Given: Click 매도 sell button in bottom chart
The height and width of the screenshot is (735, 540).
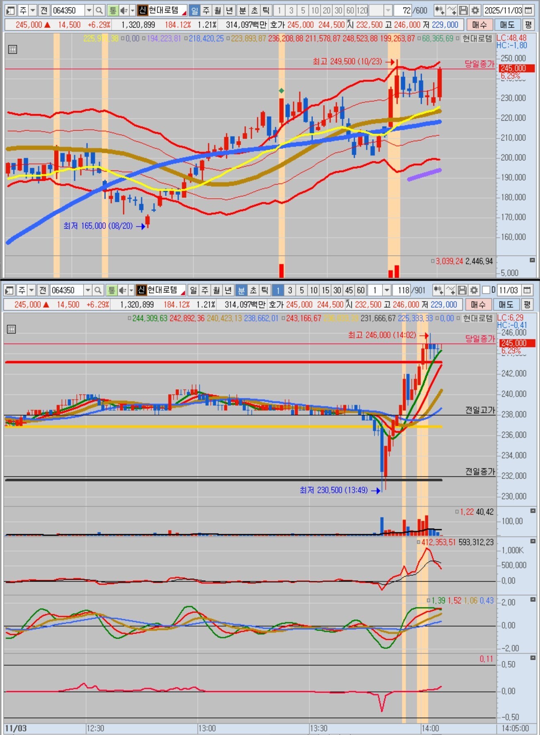Looking at the screenshot, I should [x=506, y=305].
